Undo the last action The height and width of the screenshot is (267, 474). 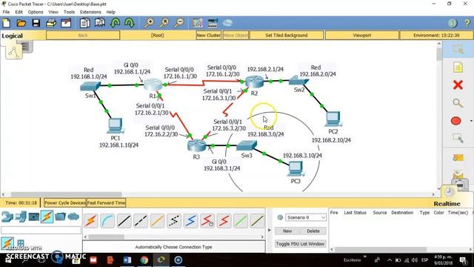115,23
